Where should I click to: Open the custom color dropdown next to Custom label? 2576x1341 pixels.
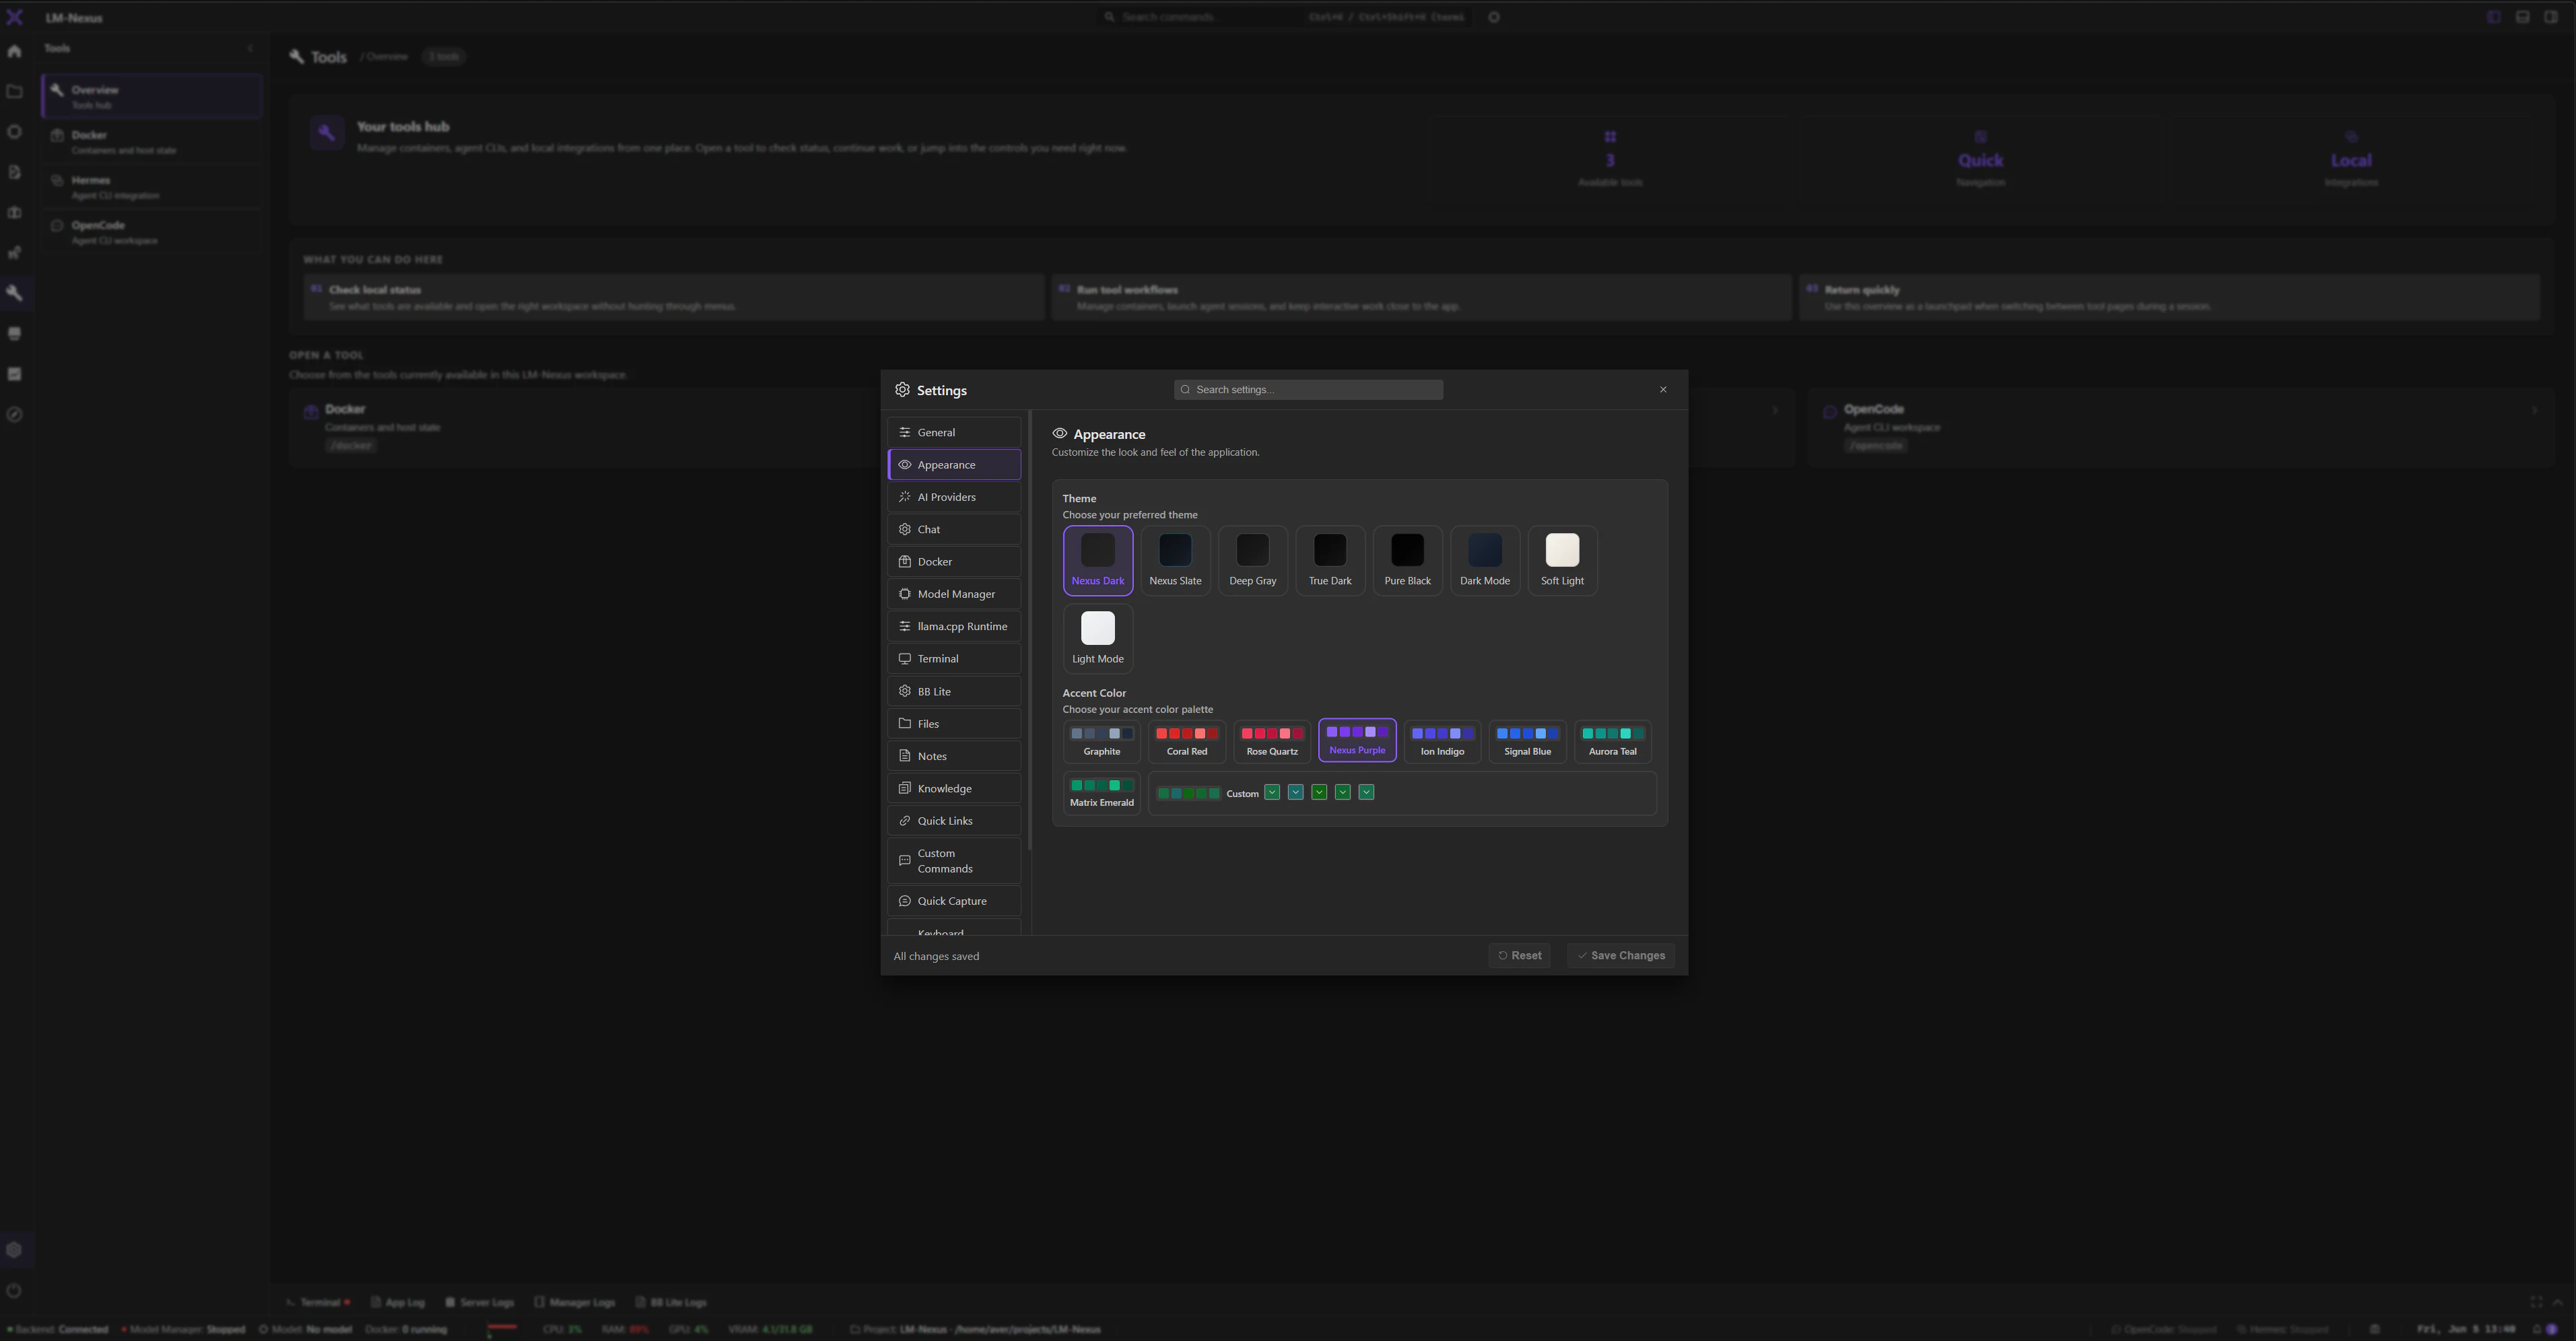[1272, 793]
